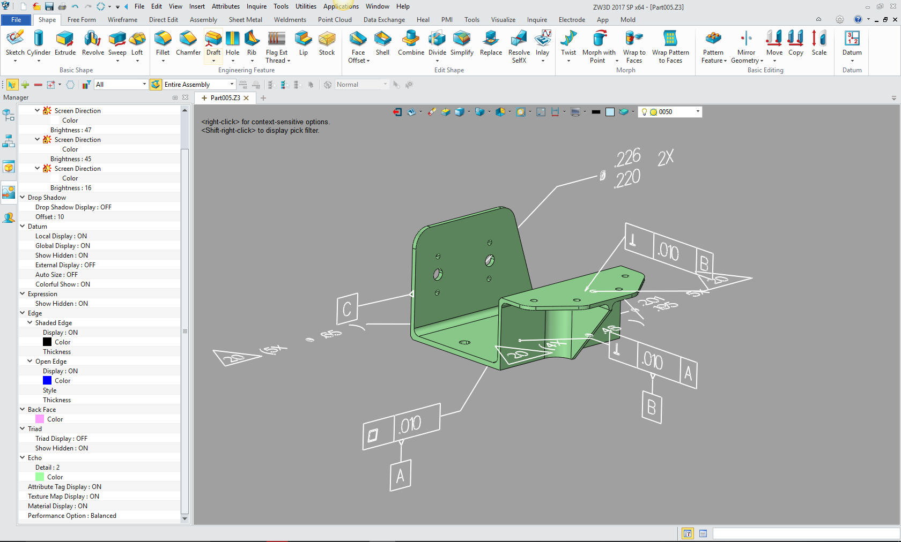The width and height of the screenshot is (901, 542).
Task: Toggle Attribute Tag Display ON setting
Action: point(64,487)
